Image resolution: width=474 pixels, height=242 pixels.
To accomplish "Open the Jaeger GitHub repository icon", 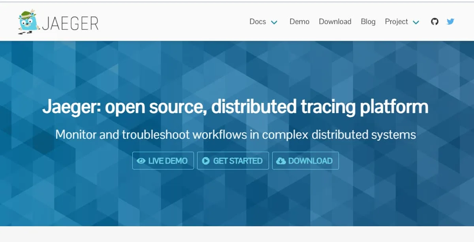I will (x=434, y=22).
